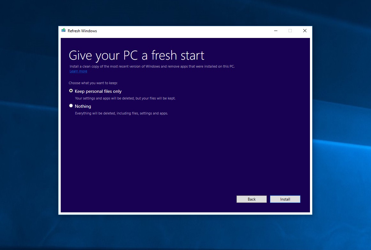The image size is (371, 250).
Task: Open the Learn more link
Action: point(78,71)
